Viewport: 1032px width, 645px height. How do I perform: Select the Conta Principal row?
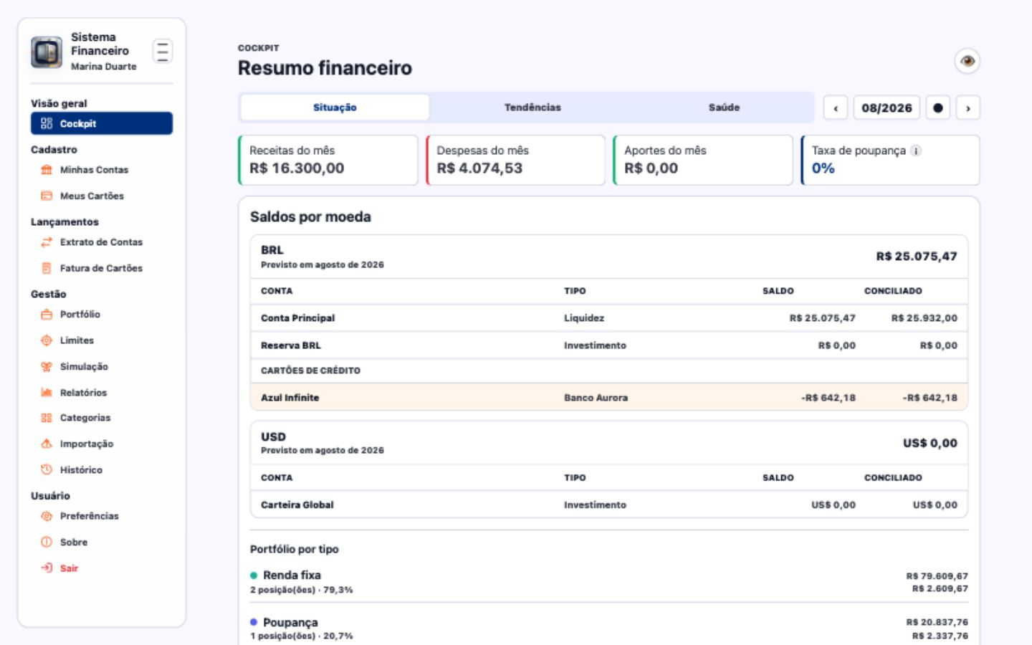[609, 318]
